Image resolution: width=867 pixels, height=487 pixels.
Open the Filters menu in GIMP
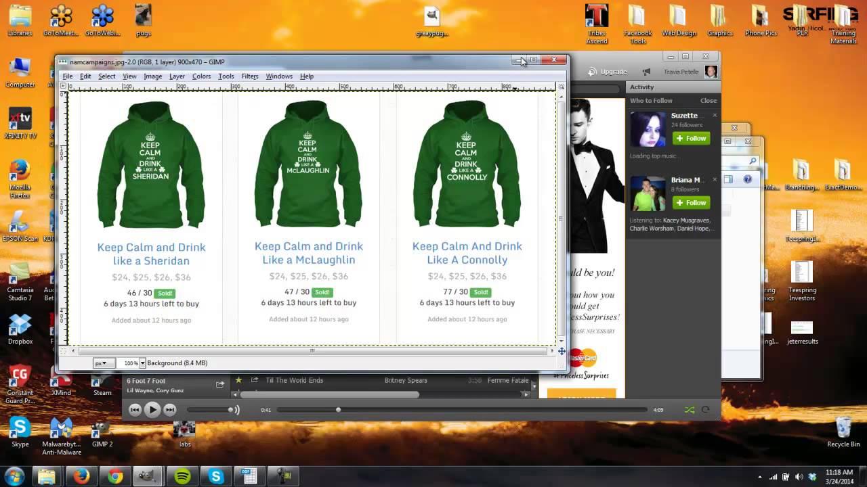tap(250, 76)
